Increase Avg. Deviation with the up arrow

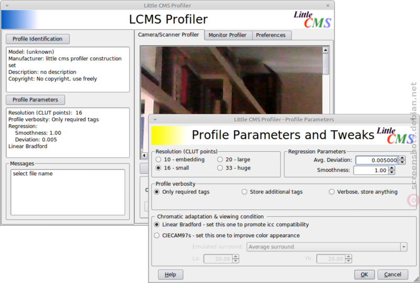coord(402,158)
